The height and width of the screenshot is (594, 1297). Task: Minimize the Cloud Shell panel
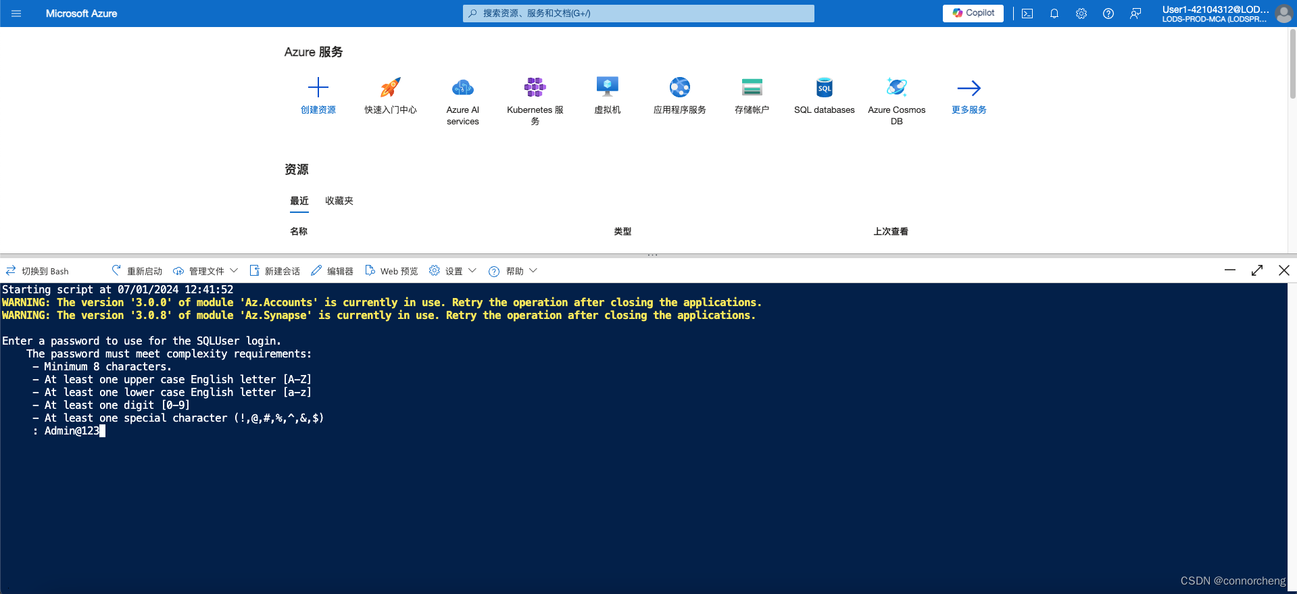pos(1230,270)
